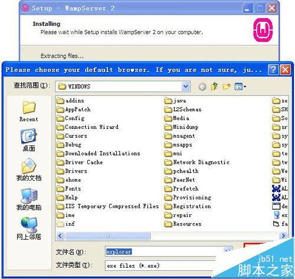Select the Minidump folder
Viewport: 295px width, 279px height.
pyautogui.click(x=181, y=127)
